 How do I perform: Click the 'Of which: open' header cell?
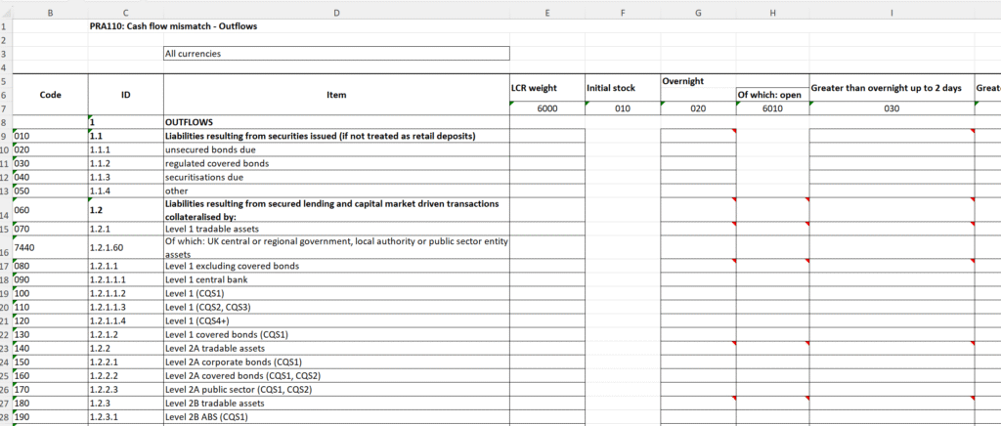point(772,95)
